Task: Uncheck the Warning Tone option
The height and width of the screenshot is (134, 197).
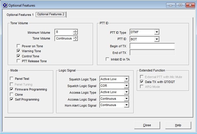Action: coord(19,51)
